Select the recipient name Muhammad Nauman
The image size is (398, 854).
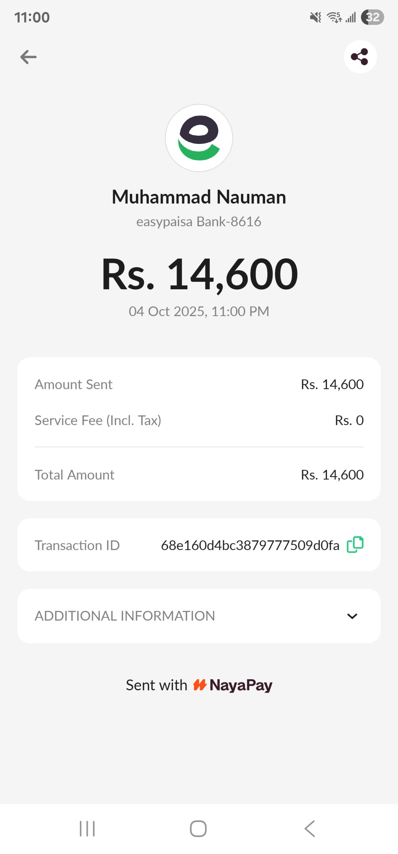[x=199, y=197]
